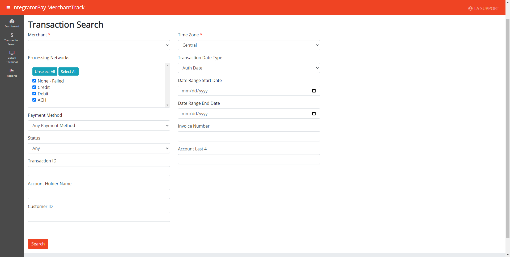Screen dimensions: 510x257
Task: Open the Dashboard sidebar icon
Action: [12, 23]
